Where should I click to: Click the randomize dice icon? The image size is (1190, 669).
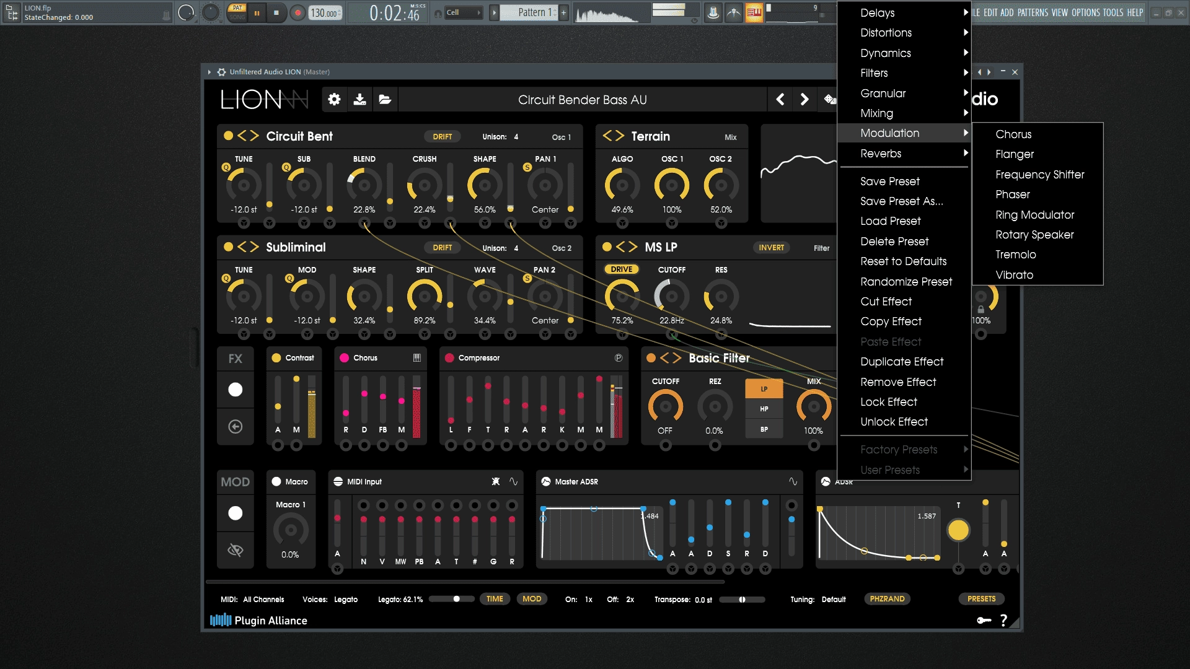[x=829, y=100]
